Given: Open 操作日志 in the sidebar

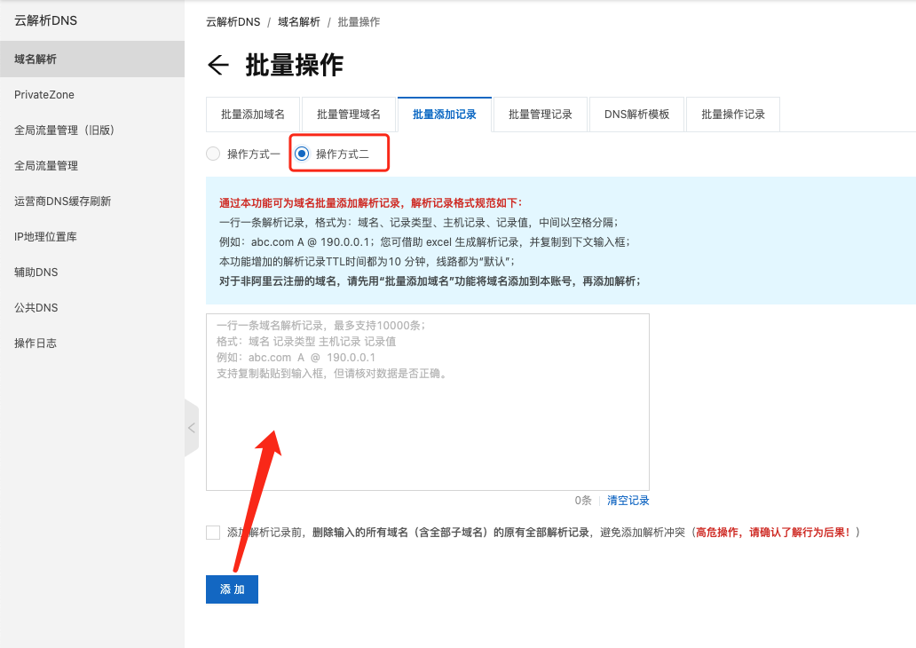Looking at the screenshot, I should [36, 344].
